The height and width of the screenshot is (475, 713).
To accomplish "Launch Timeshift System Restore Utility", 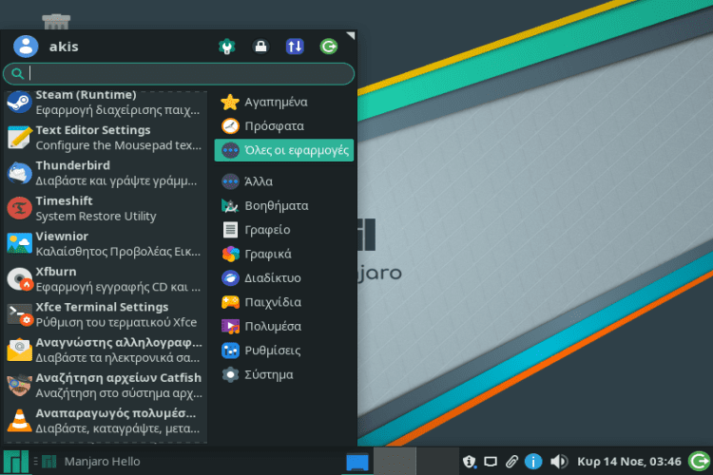I will click(x=105, y=209).
